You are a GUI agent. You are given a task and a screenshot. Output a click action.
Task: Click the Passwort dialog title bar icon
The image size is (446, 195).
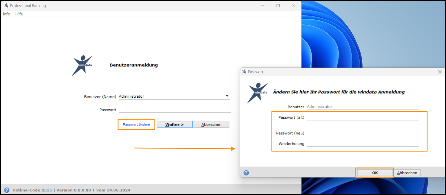pyautogui.click(x=244, y=72)
